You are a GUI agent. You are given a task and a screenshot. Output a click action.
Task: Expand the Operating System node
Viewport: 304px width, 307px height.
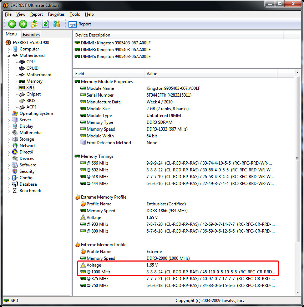tap(9, 113)
